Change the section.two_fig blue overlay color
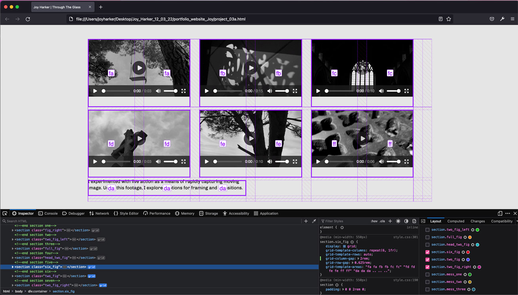 468,260
